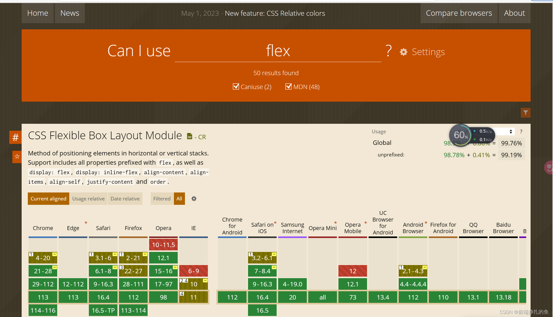Screen dimensions: 553x317
Task: Click the 50 results found text
Action: 276,73
